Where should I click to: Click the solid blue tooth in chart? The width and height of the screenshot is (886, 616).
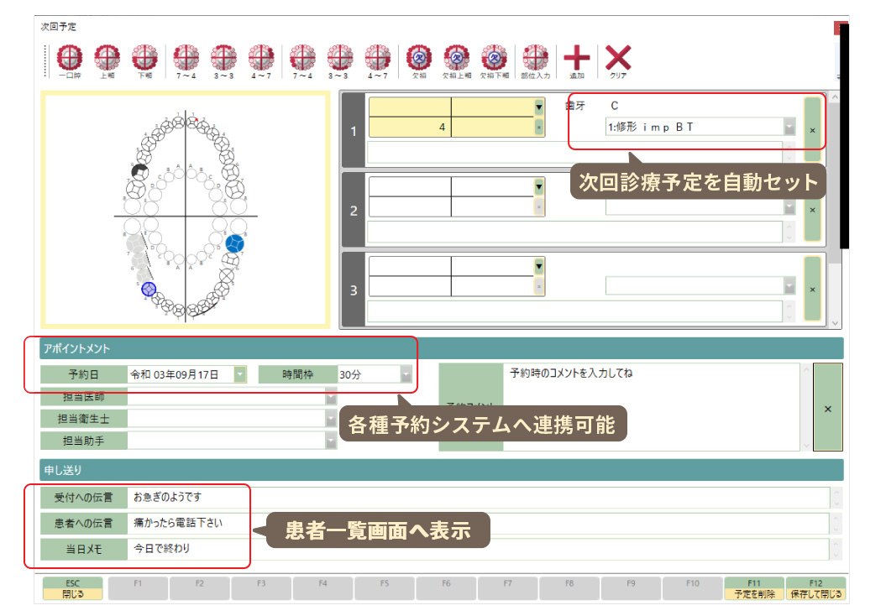tap(235, 243)
